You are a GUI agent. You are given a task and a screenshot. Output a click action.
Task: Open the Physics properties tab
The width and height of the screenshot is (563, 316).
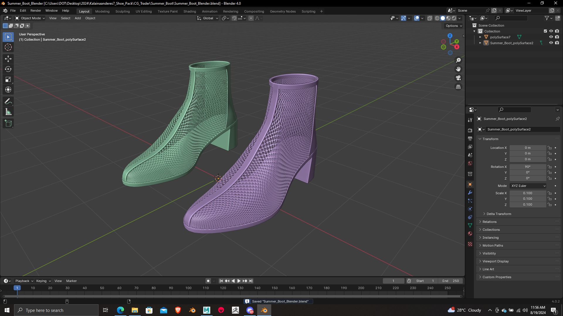point(470,209)
